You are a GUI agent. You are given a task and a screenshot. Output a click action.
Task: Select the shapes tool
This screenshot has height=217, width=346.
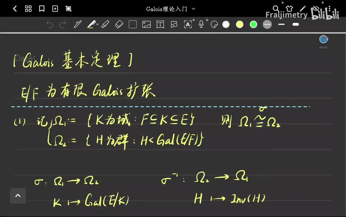[x=174, y=24]
